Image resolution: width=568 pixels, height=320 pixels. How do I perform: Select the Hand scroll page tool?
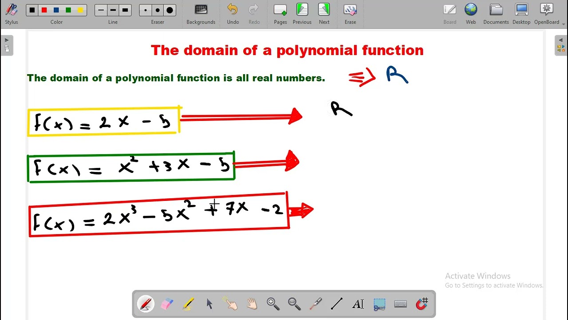[x=252, y=304]
